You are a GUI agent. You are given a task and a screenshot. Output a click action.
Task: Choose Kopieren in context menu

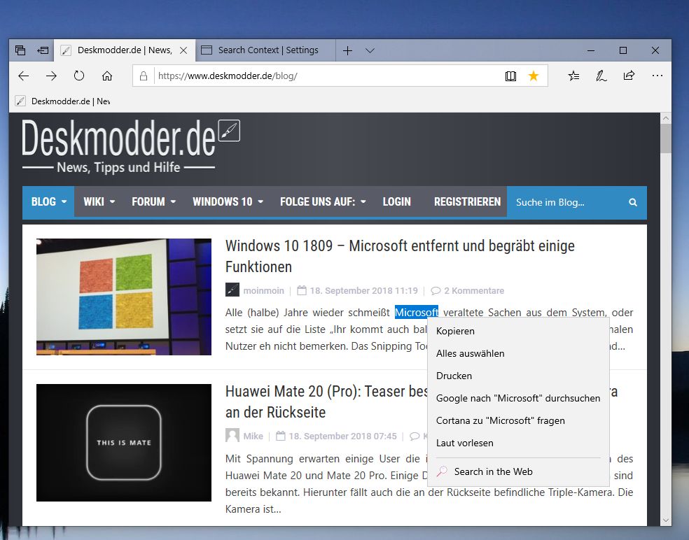(518, 331)
